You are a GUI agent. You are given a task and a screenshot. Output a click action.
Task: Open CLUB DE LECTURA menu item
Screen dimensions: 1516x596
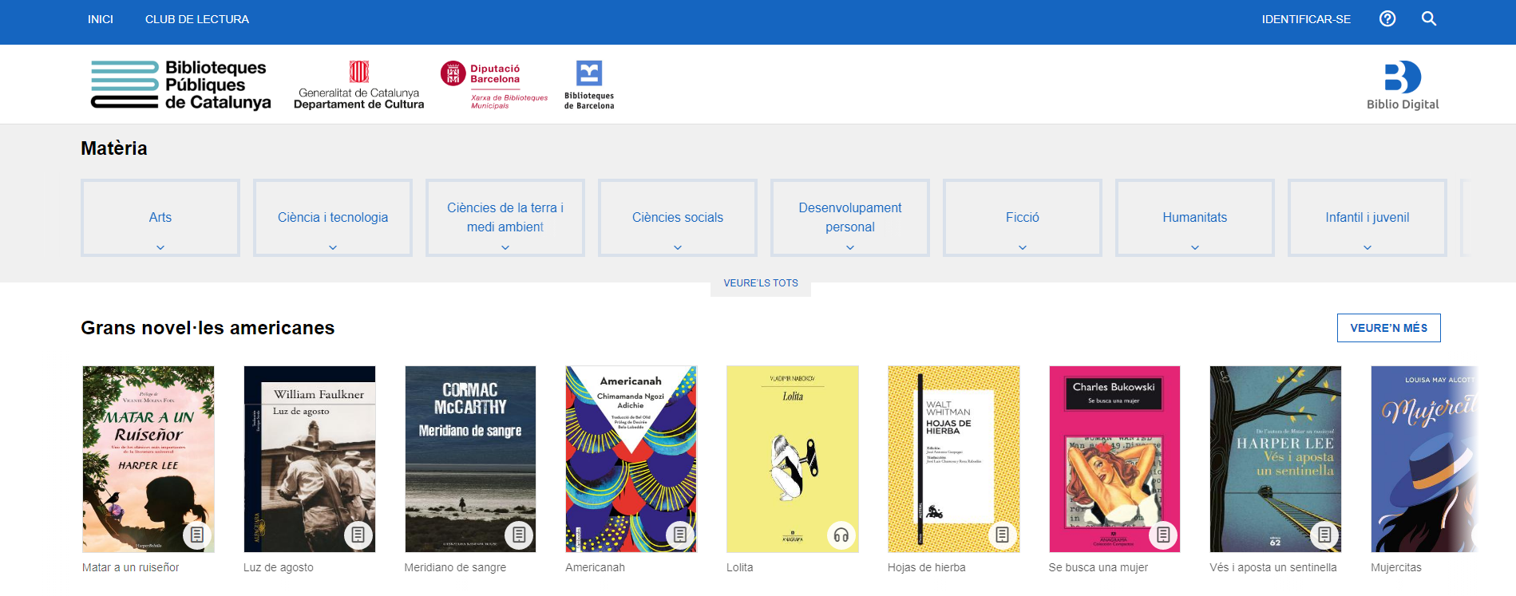click(x=197, y=19)
